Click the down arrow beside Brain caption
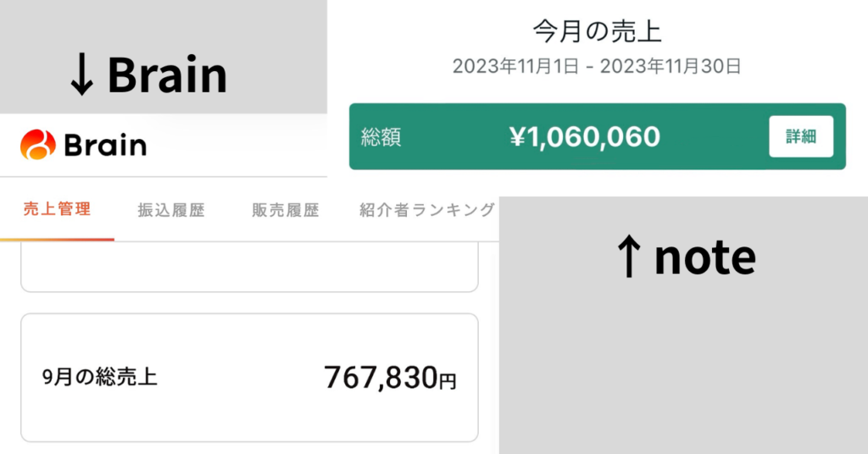Image resolution: width=868 pixels, height=454 pixels. click(x=82, y=77)
